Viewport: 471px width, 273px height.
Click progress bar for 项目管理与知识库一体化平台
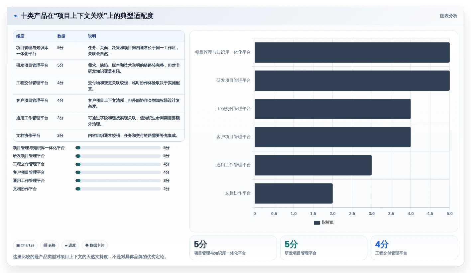click(x=118, y=148)
